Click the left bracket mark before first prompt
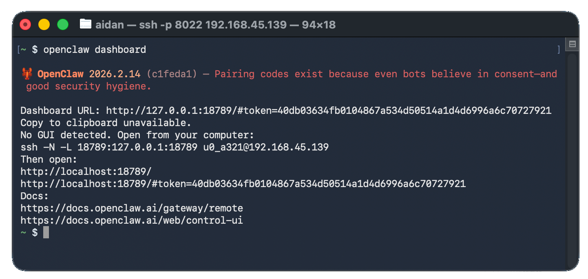The height and width of the screenshot is (279, 588). click(18, 50)
